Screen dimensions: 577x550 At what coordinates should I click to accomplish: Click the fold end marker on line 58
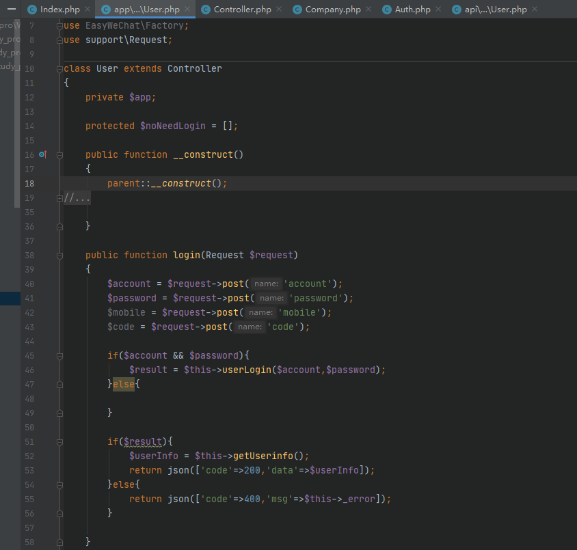click(59, 542)
